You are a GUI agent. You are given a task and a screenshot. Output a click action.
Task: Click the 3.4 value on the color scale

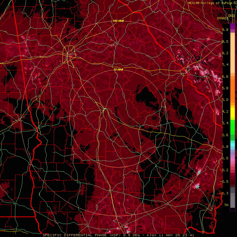225,123
